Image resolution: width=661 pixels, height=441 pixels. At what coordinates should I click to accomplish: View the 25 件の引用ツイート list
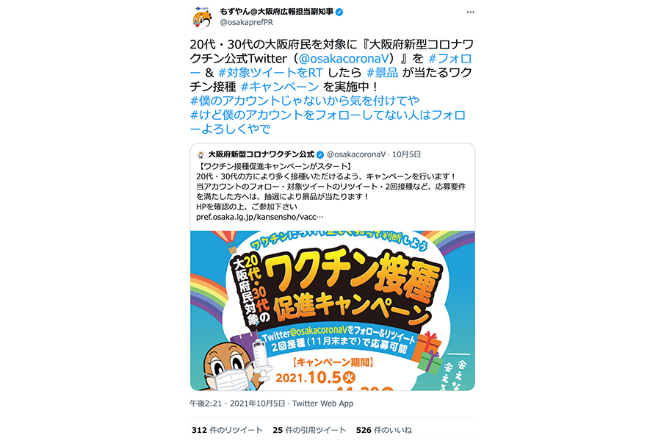(x=309, y=430)
